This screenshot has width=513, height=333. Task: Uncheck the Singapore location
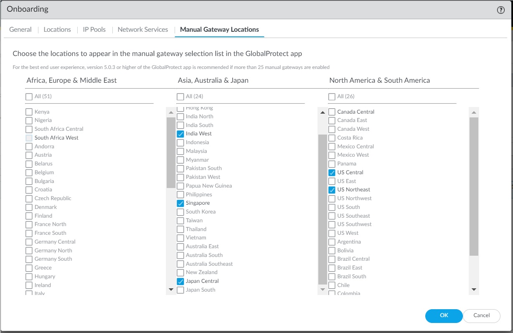pyautogui.click(x=180, y=203)
